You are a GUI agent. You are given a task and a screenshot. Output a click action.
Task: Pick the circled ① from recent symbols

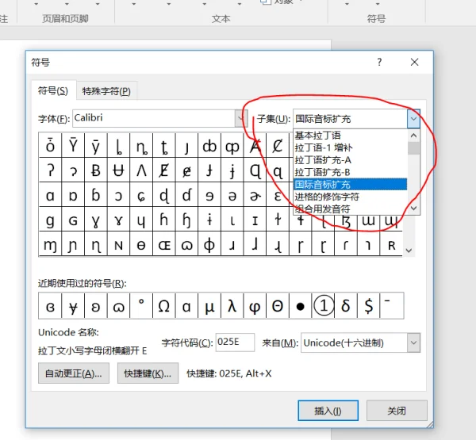point(324,306)
